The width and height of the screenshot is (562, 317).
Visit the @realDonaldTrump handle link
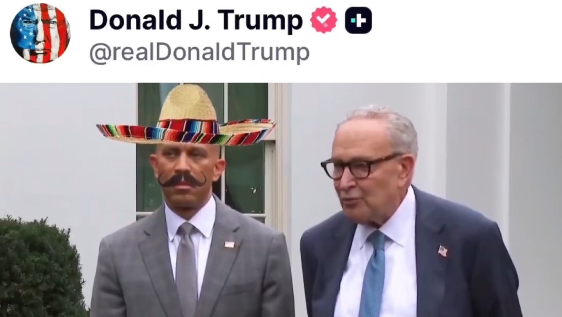point(200,53)
